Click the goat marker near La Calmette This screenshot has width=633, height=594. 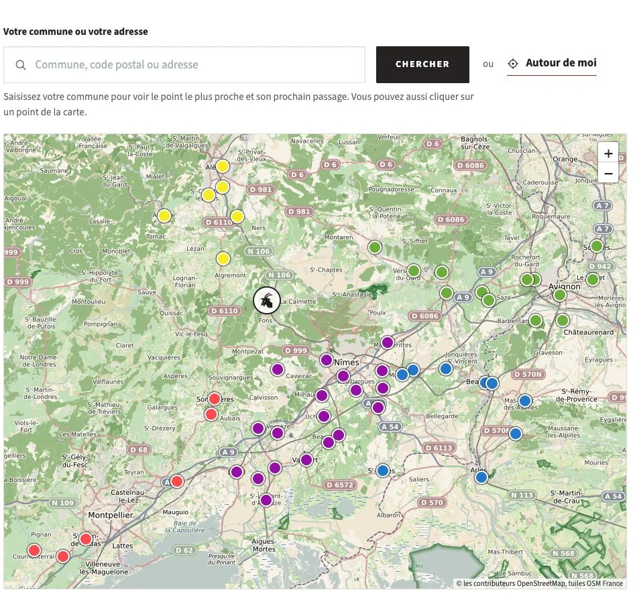pos(266,300)
